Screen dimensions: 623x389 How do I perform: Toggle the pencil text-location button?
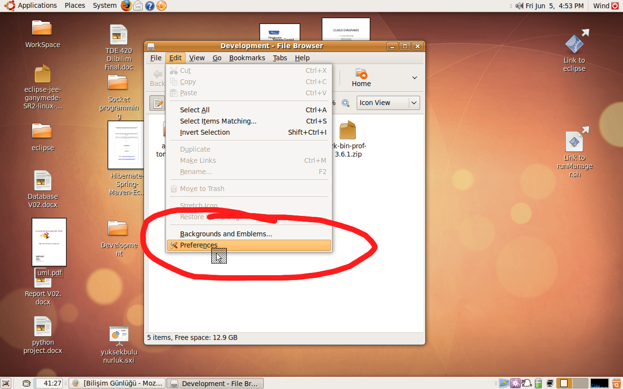point(157,103)
